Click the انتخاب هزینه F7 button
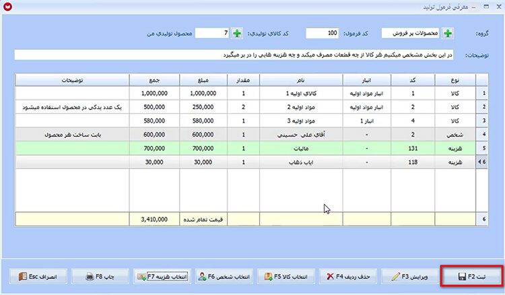505x295 pixels. coord(162,277)
